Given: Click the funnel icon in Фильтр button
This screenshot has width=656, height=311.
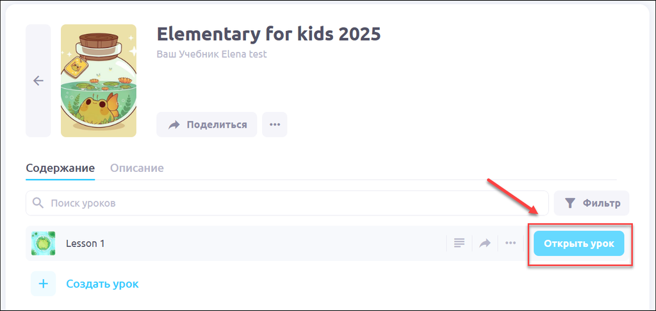Looking at the screenshot, I should [570, 203].
